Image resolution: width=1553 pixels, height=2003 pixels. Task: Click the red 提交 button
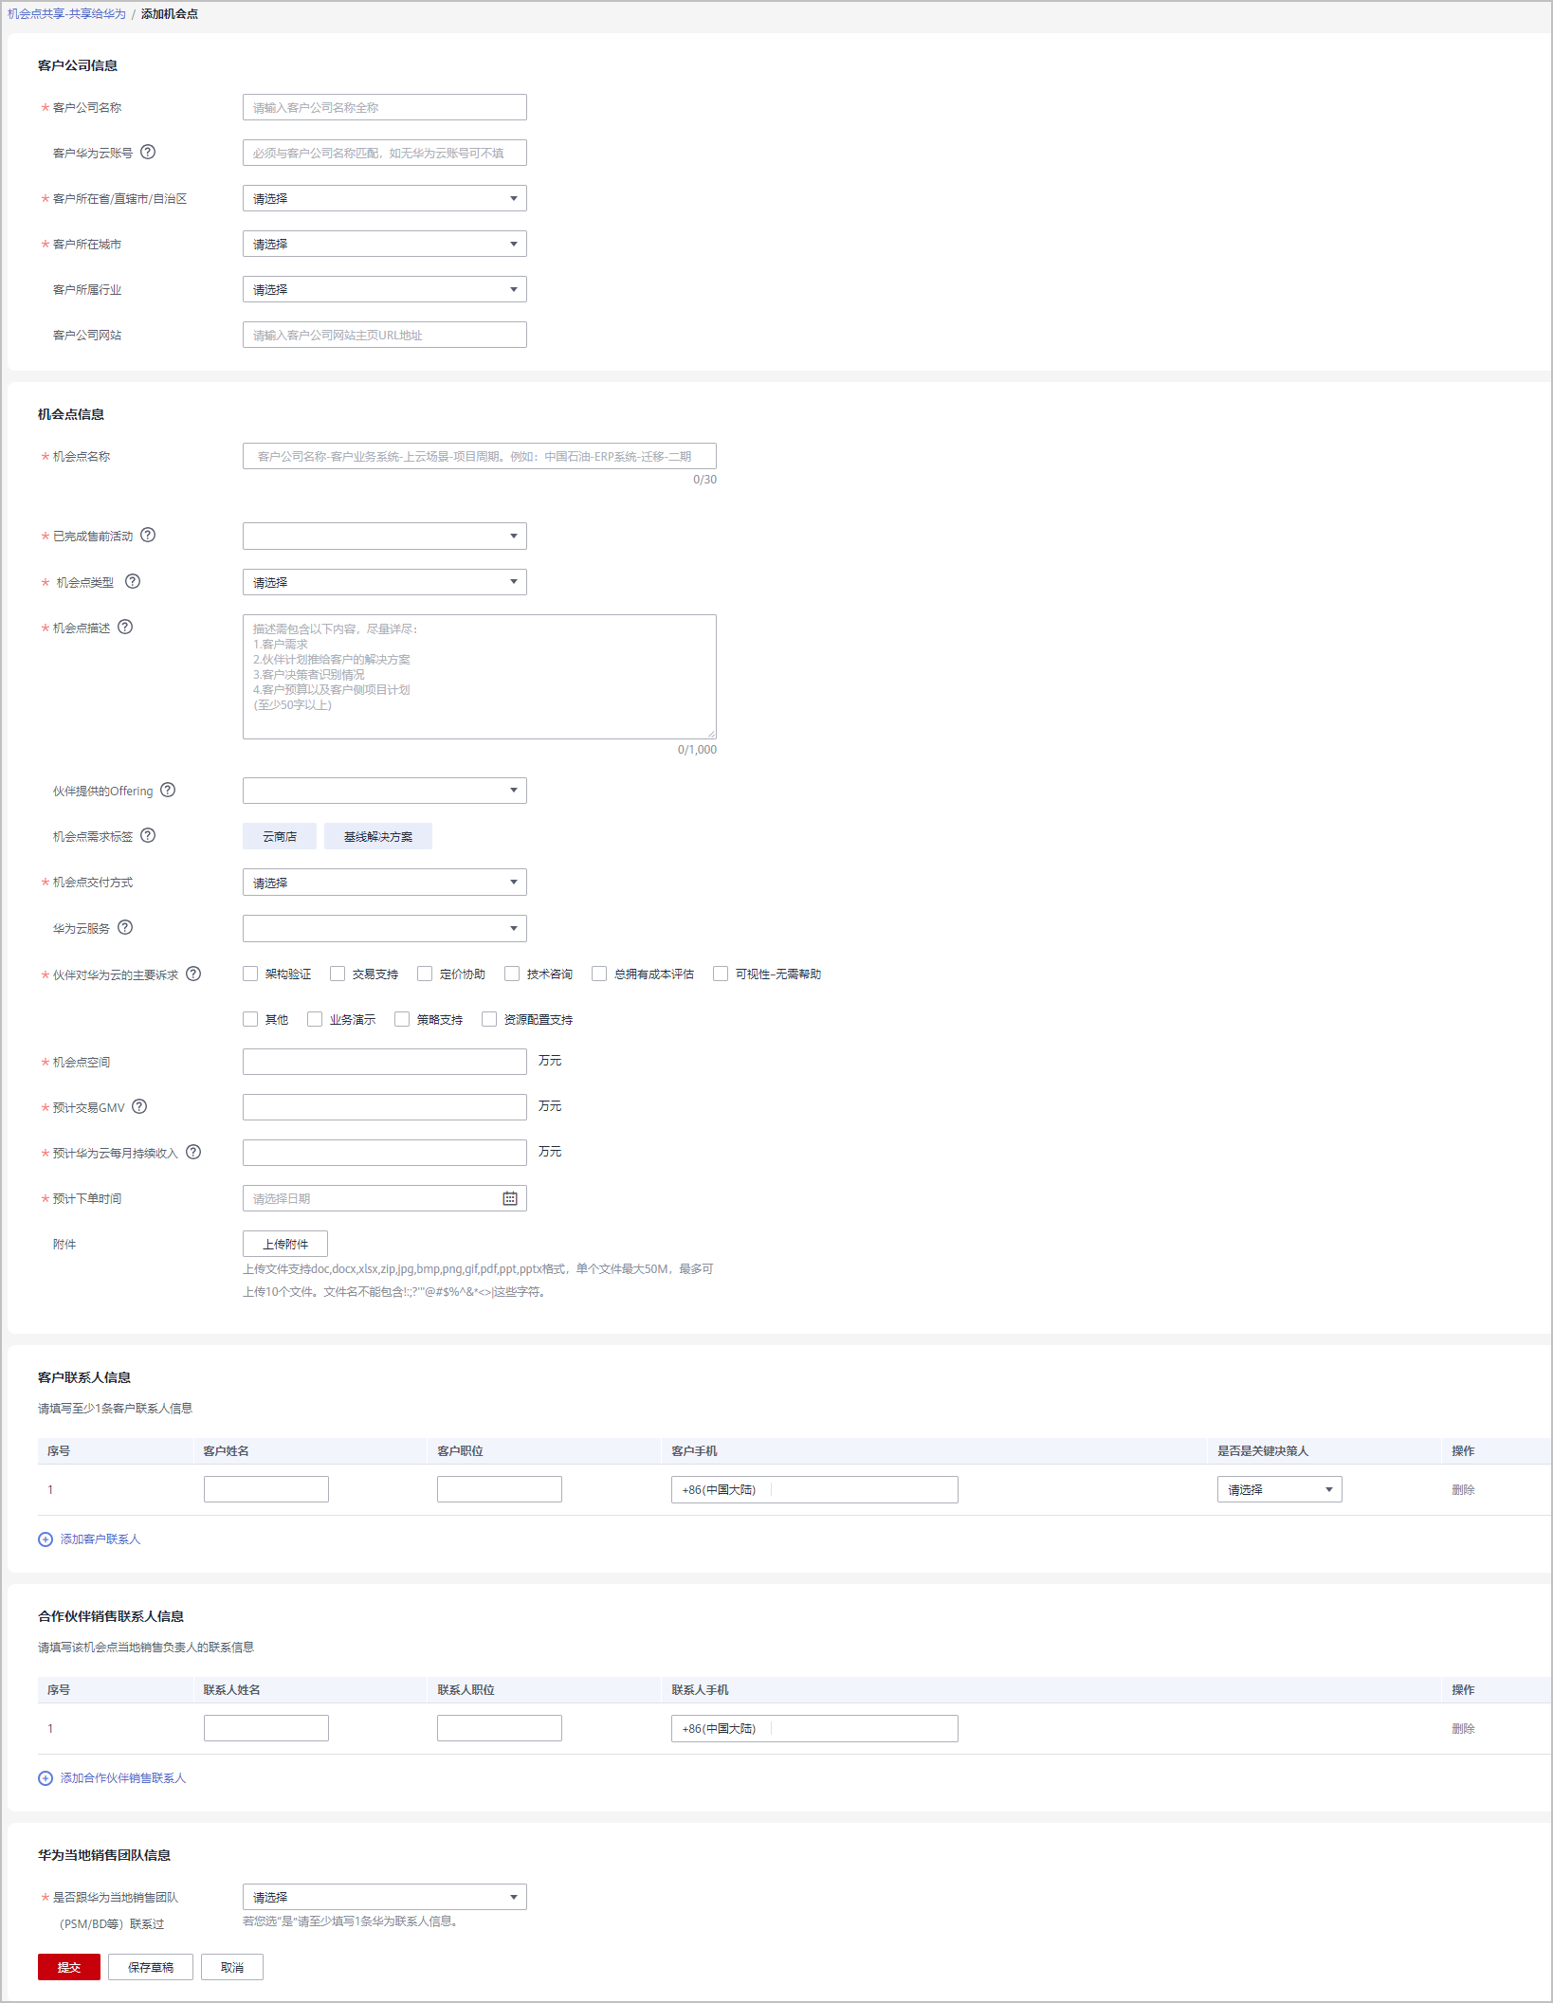pos(69,1967)
